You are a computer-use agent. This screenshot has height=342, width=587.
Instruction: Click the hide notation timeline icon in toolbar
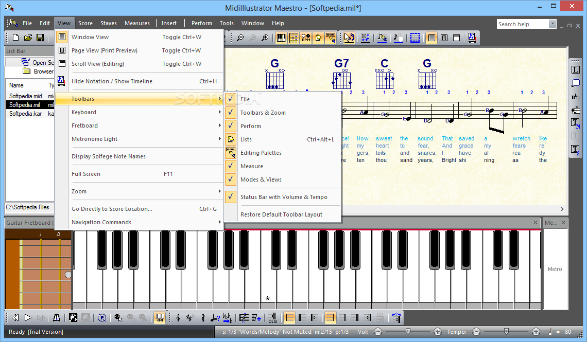click(x=472, y=38)
